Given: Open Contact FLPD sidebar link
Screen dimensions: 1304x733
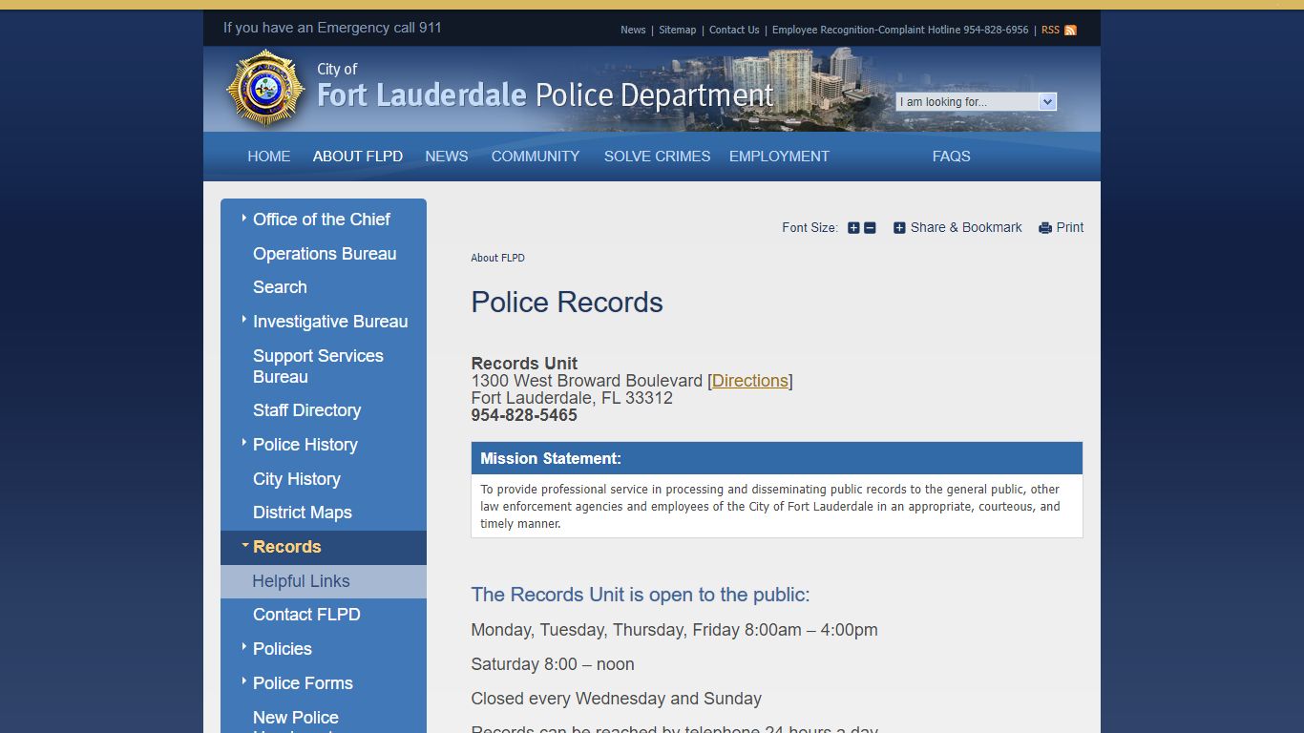Looking at the screenshot, I should tap(306, 615).
